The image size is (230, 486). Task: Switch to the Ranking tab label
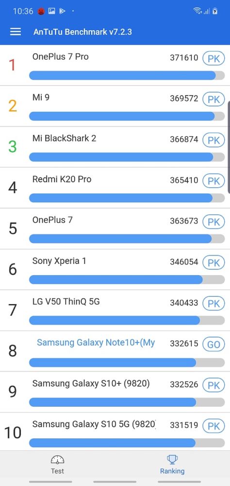pyautogui.click(x=172, y=471)
